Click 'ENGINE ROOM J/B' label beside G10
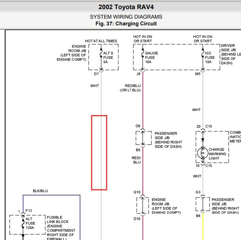Screen dimensions: 241x240 click(166, 206)
